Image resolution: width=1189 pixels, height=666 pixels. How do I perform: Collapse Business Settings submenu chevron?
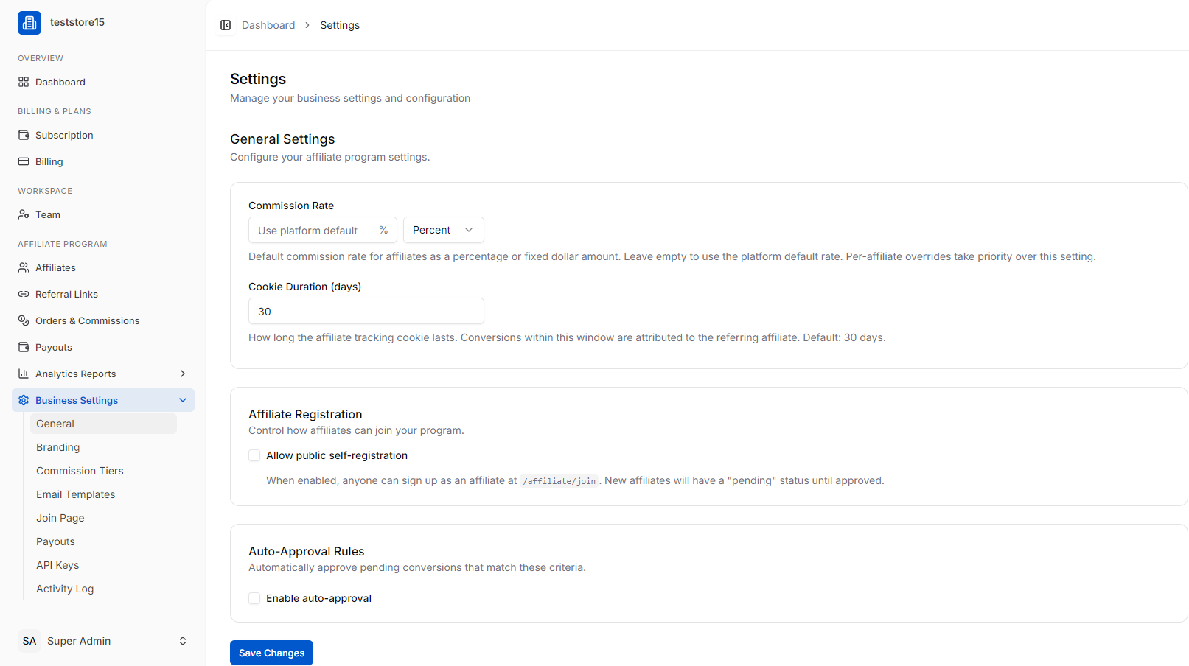[183, 400]
